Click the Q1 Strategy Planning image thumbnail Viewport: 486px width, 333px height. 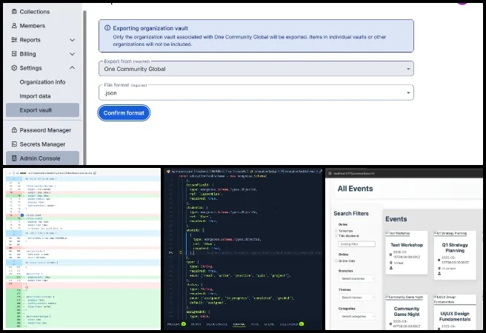point(450,233)
